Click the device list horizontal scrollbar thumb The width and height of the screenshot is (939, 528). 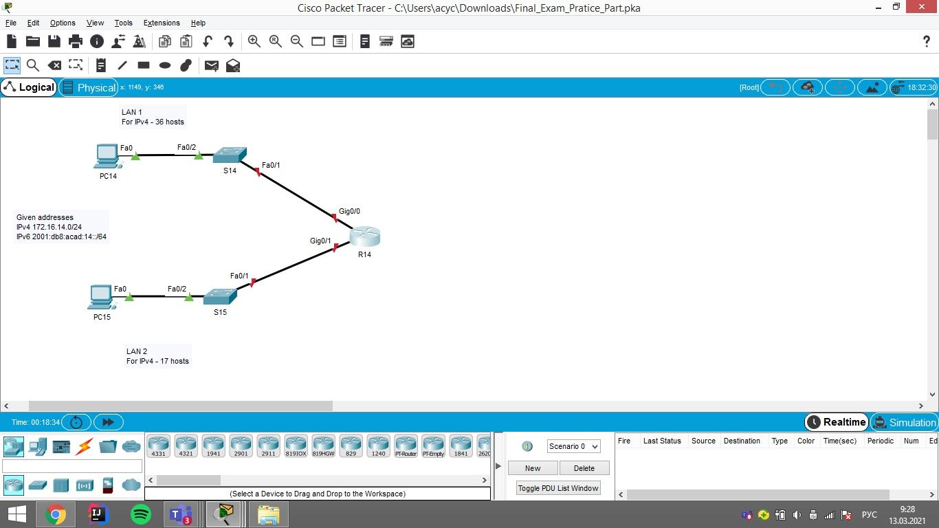click(188, 480)
